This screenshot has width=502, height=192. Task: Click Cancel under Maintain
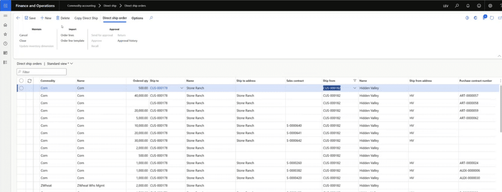[24, 35]
